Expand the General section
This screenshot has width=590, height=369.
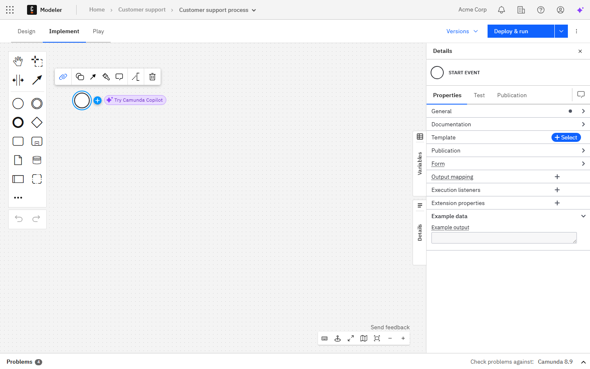coord(583,111)
